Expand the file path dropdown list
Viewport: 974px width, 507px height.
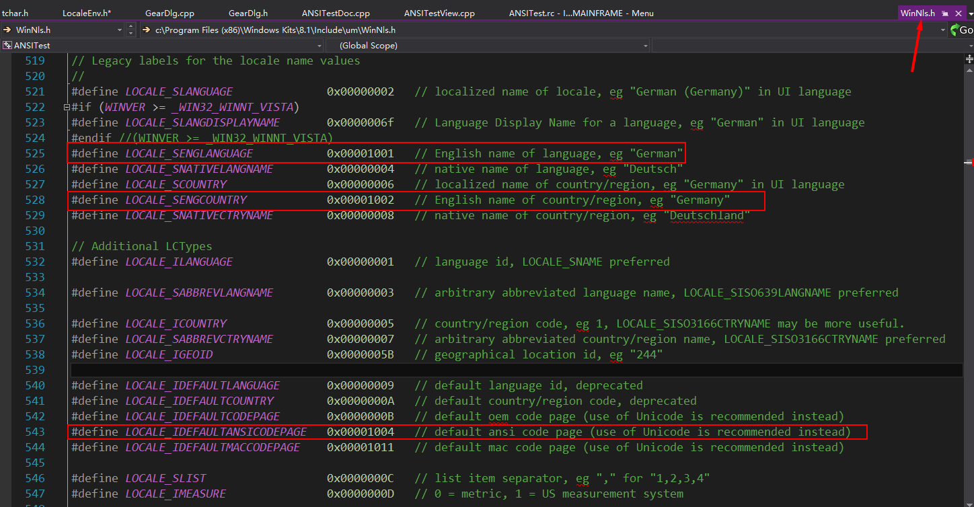(942, 30)
